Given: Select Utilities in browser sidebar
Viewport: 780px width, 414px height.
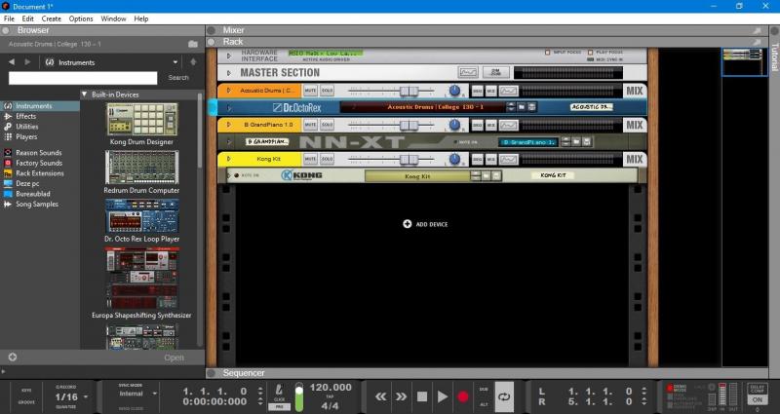Looking at the screenshot, I should (x=27, y=127).
